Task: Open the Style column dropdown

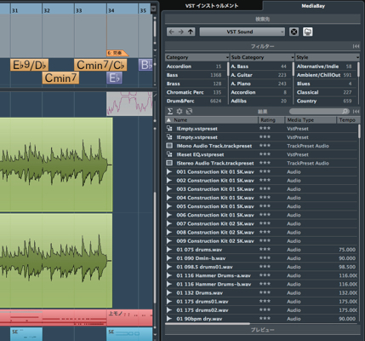Action: (357, 57)
